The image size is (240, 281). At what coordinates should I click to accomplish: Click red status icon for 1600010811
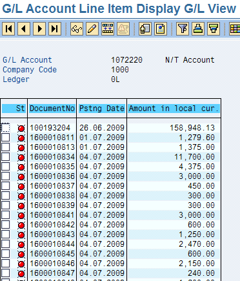click(21, 138)
